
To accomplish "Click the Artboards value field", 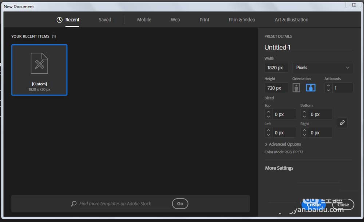I will [x=343, y=88].
